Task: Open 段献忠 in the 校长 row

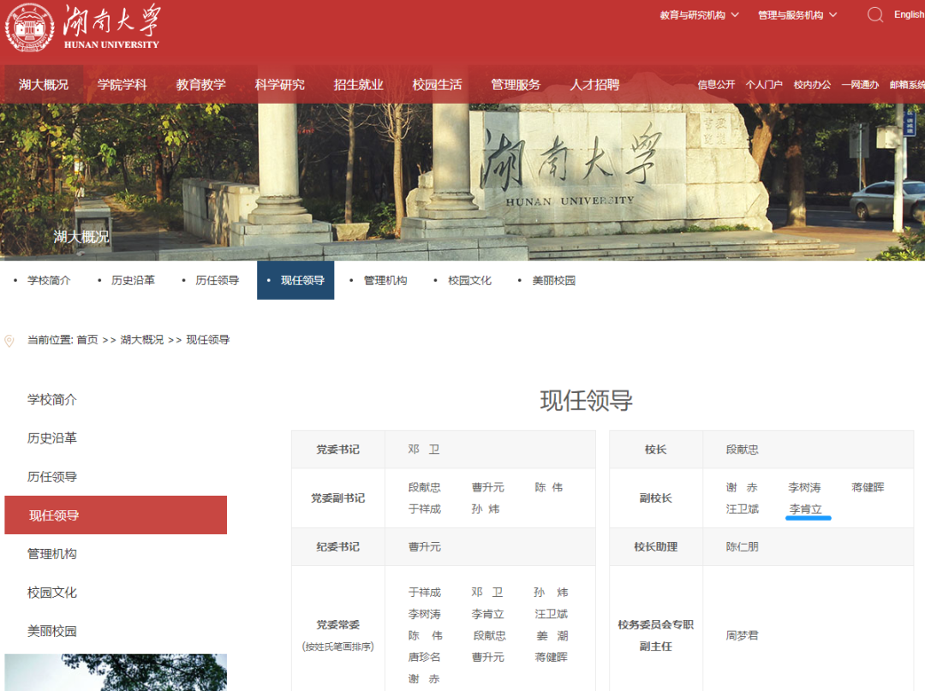Action: 742,450
